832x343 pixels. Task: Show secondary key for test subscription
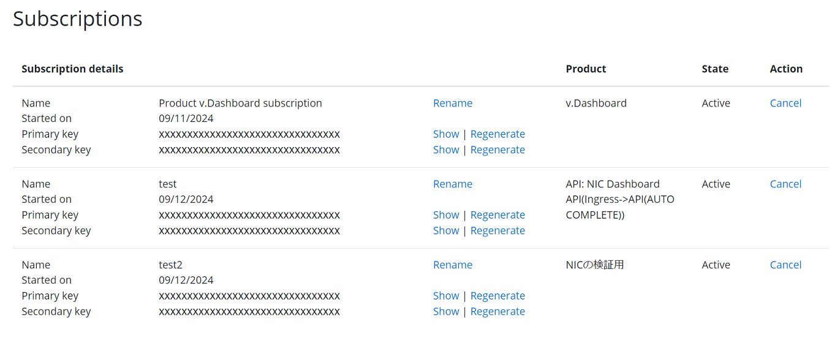[x=445, y=230]
